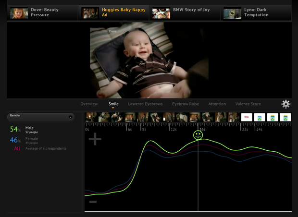Click the BMW Story of Joy thumbnail image
Screen dimensions: 298x217
click(161, 13)
